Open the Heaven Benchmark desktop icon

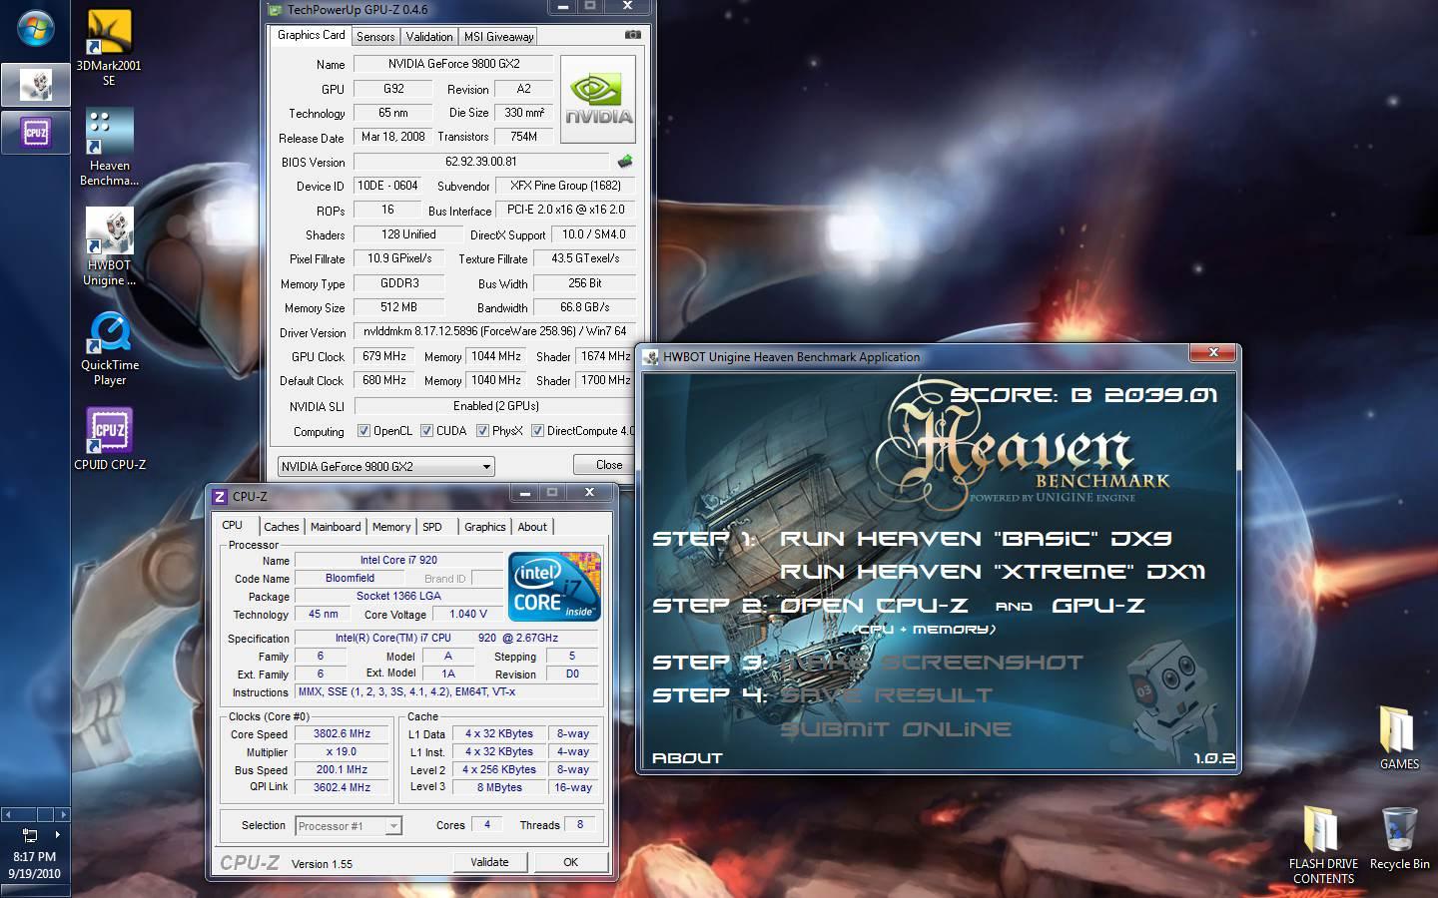tap(109, 148)
